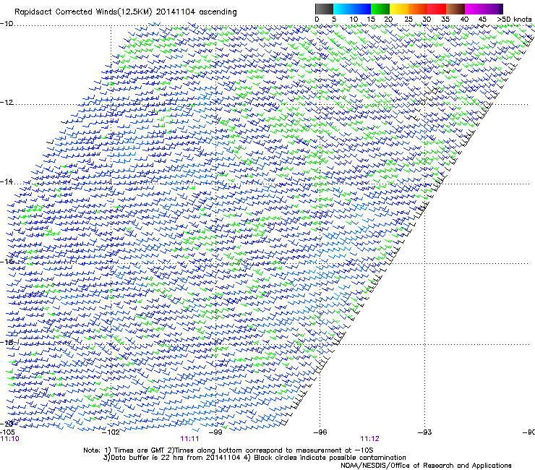Click the '-105' longitude axis label
Screen dimensions: 535x470
pos(7,432)
